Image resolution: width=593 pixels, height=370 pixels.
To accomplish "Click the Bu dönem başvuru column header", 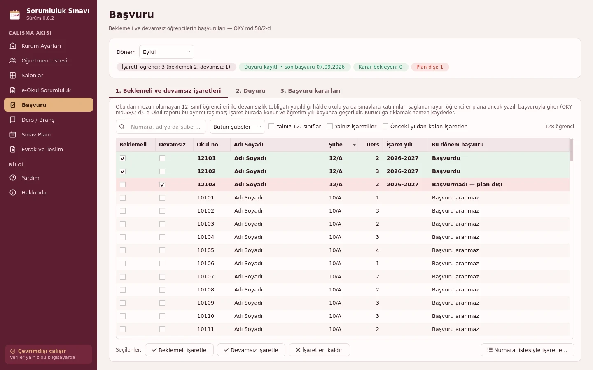I will point(499,145).
